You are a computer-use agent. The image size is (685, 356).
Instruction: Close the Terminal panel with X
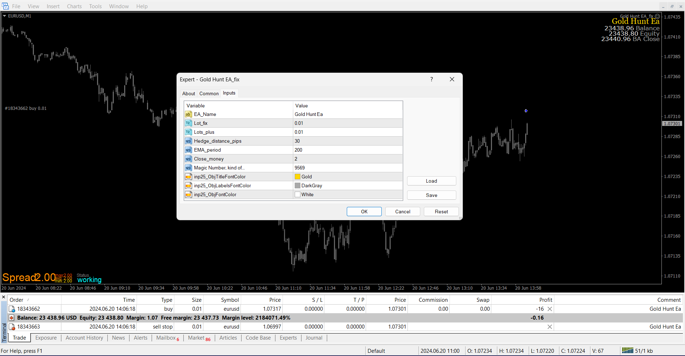pos(4,297)
